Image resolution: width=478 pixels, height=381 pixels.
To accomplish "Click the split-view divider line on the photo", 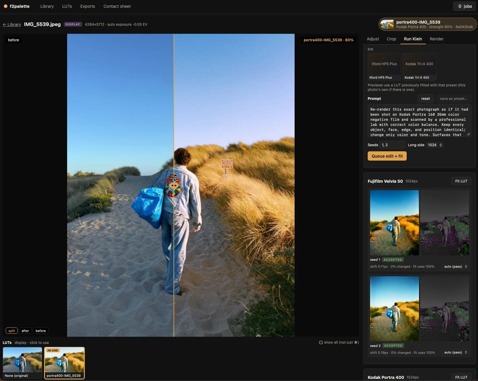I will tap(174, 185).
